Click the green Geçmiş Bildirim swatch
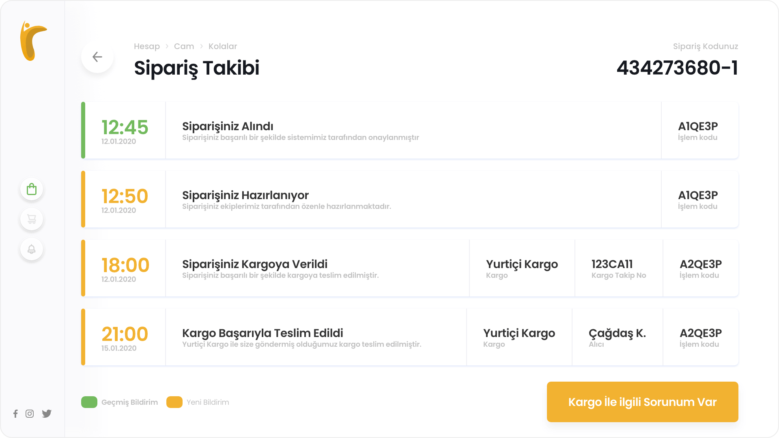Image resolution: width=779 pixels, height=438 pixels. [x=89, y=402]
